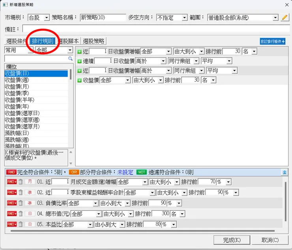This screenshot has width=292, height=250.
Task: Click the 未設定 link for partial conditions
Action: 125,172
